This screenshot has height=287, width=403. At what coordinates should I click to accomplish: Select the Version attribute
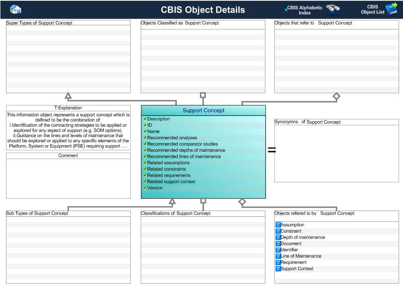(x=155, y=188)
